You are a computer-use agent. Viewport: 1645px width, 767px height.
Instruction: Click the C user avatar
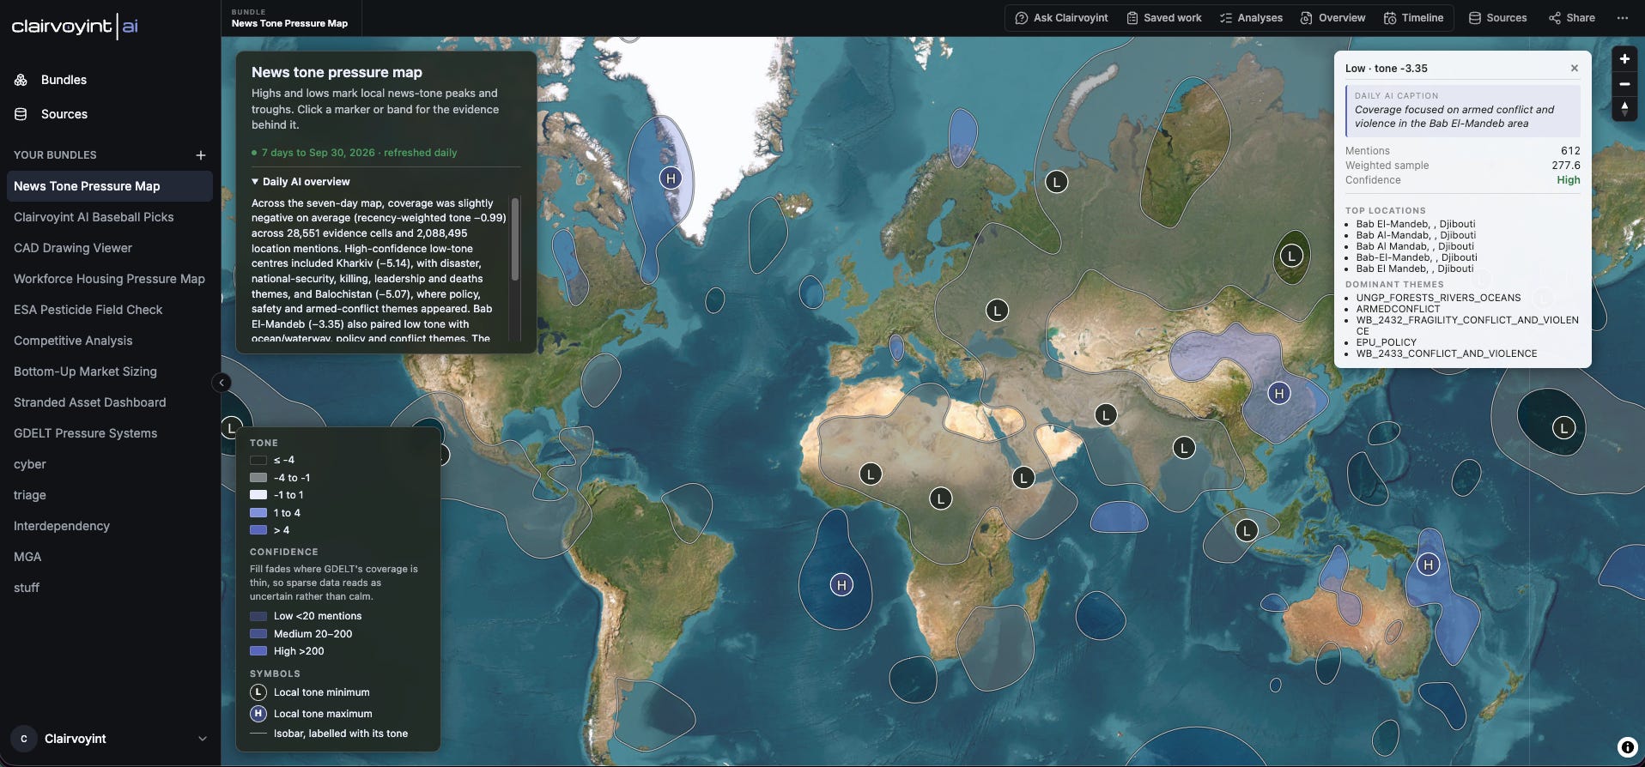click(23, 739)
